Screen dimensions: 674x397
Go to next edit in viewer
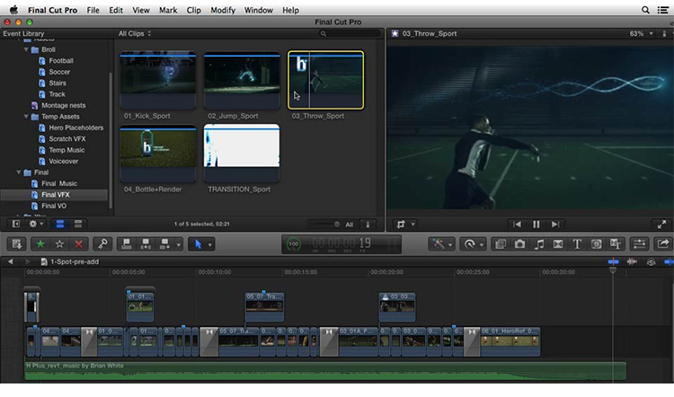[x=555, y=225]
